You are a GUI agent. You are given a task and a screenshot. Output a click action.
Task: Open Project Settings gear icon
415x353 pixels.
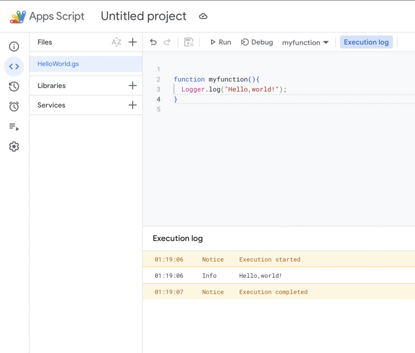[x=14, y=147]
